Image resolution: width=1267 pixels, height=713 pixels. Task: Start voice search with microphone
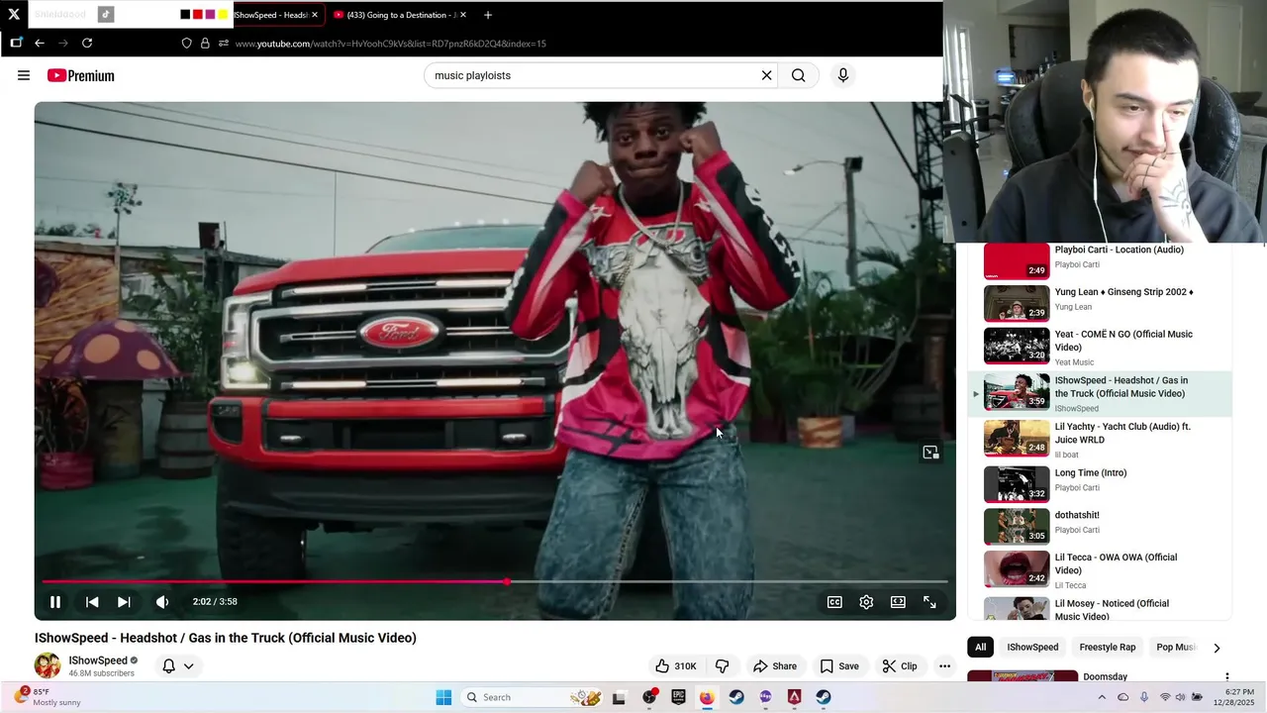[843, 75]
